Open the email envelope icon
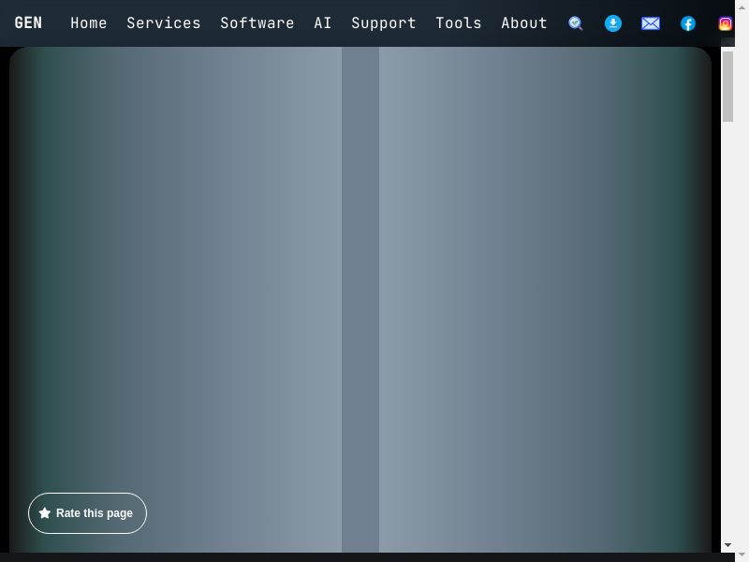Screen dimensions: 749x562 651,23
